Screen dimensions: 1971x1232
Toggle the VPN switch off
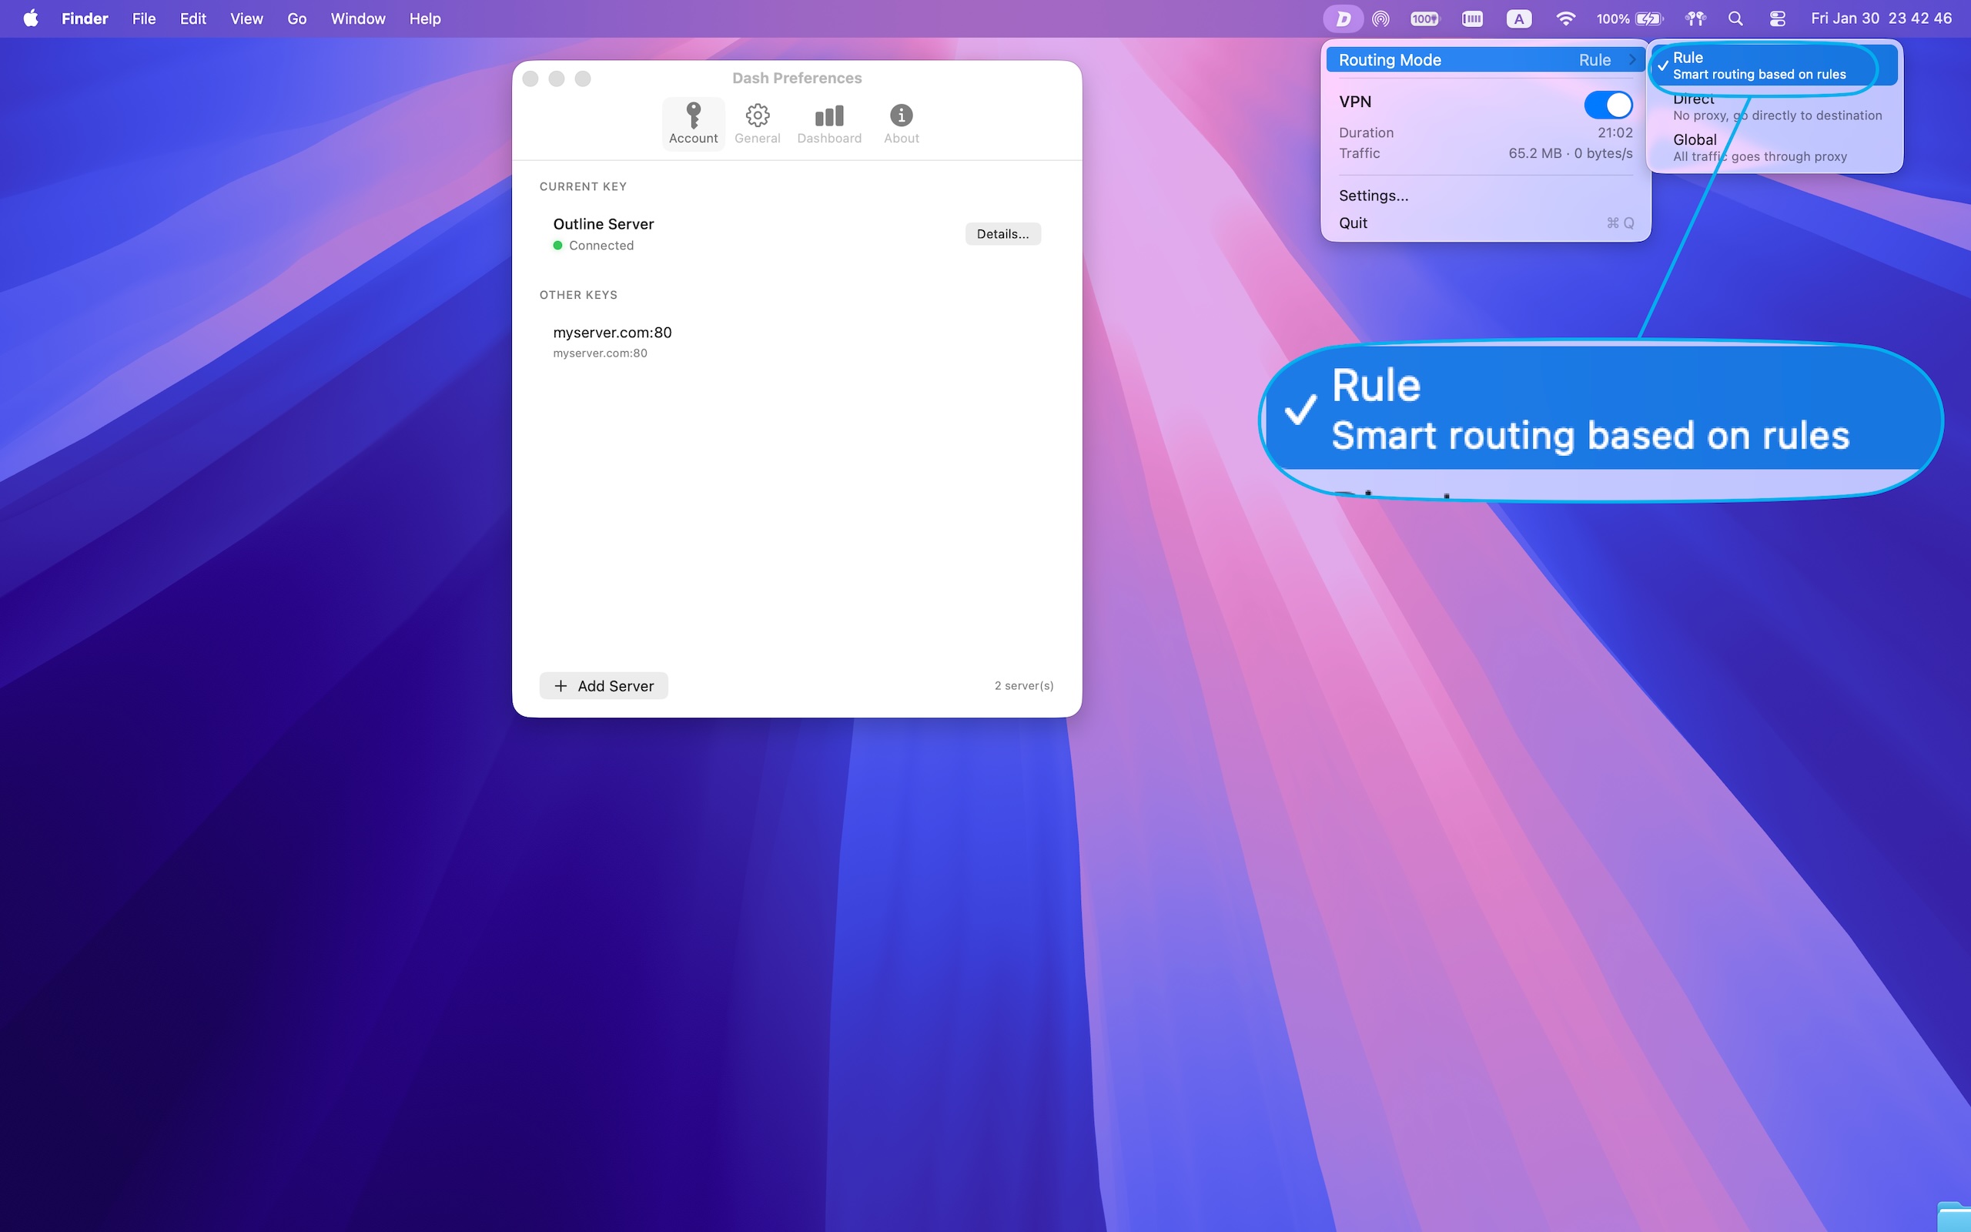click(x=1611, y=104)
